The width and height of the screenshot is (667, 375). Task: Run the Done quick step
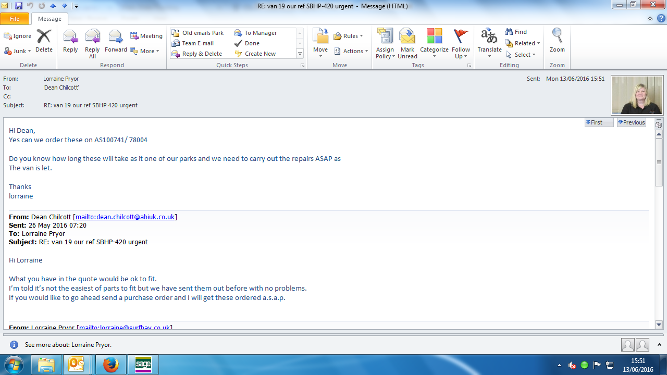click(246, 43)
